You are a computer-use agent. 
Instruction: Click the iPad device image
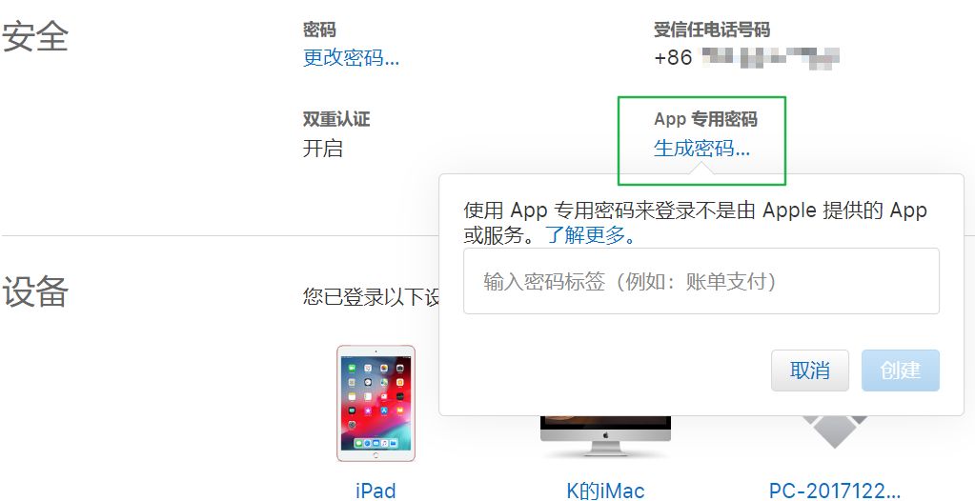click(x=376, y=403)
